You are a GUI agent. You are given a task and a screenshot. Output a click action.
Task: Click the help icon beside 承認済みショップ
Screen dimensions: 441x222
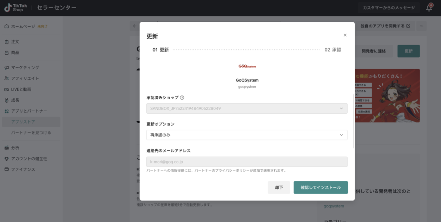click(182, 97)
